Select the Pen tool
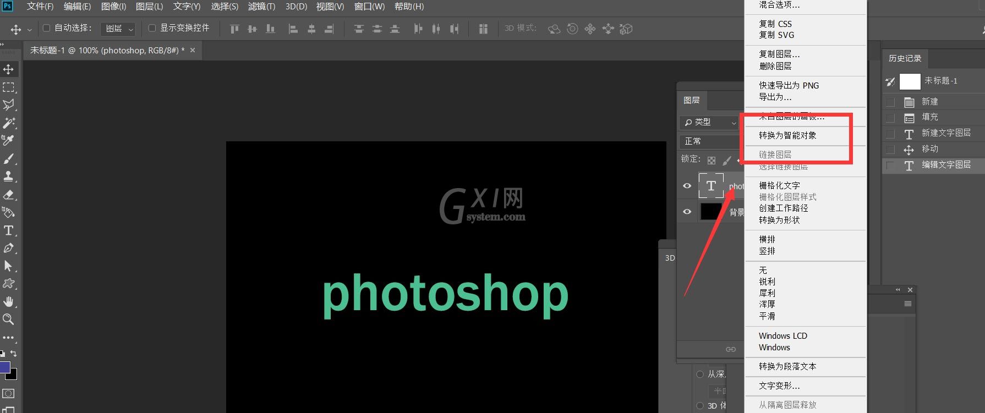Viewport: 985px width, 413px height. click(x=8, y=248)
